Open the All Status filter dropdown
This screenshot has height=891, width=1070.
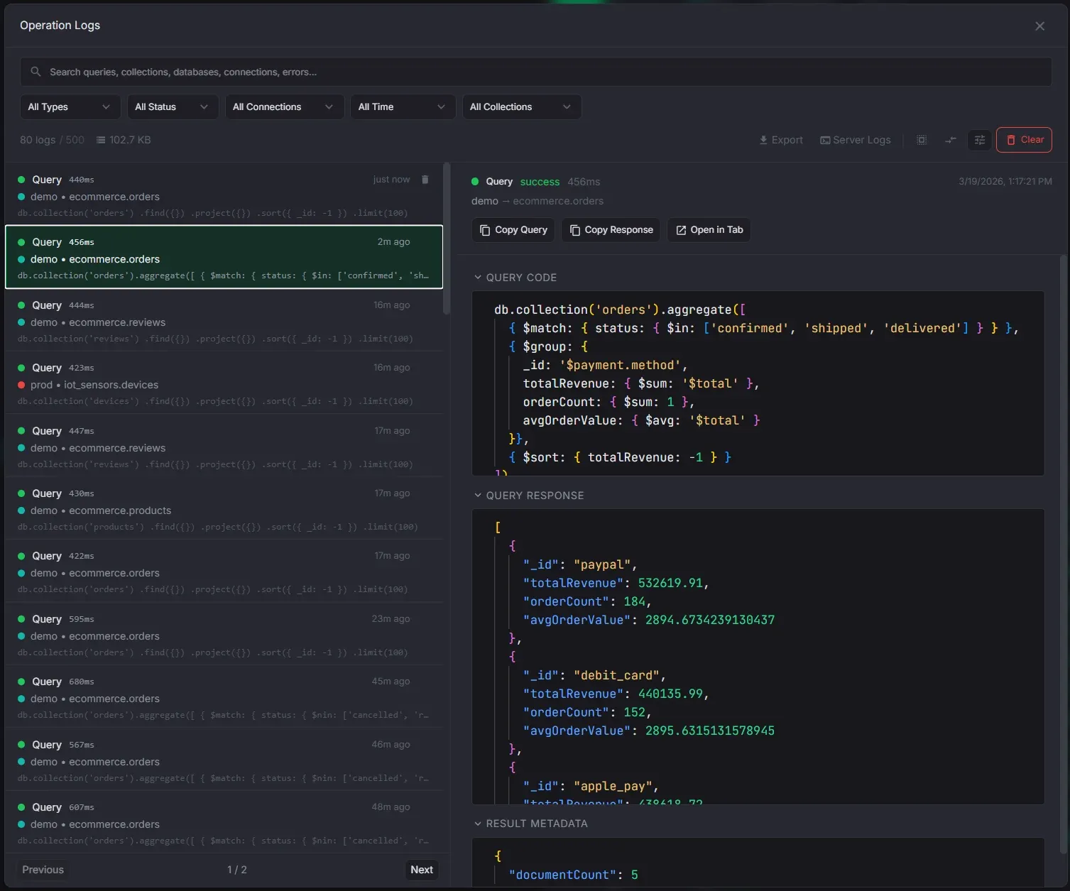point(172,107)
